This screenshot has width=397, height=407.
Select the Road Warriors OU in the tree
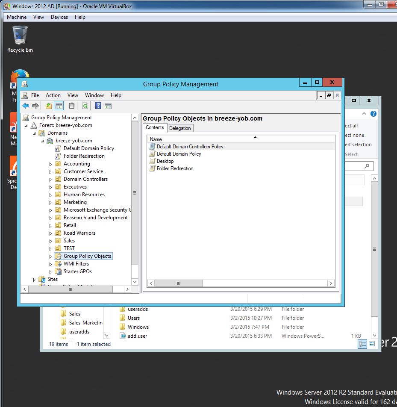(x=79, y=233)
